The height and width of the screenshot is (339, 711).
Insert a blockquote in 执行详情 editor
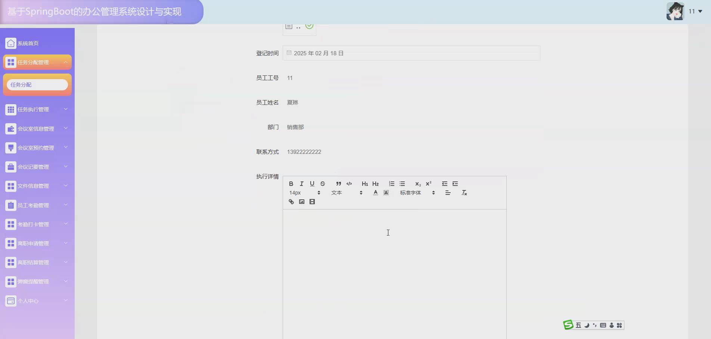click(338, 184)
